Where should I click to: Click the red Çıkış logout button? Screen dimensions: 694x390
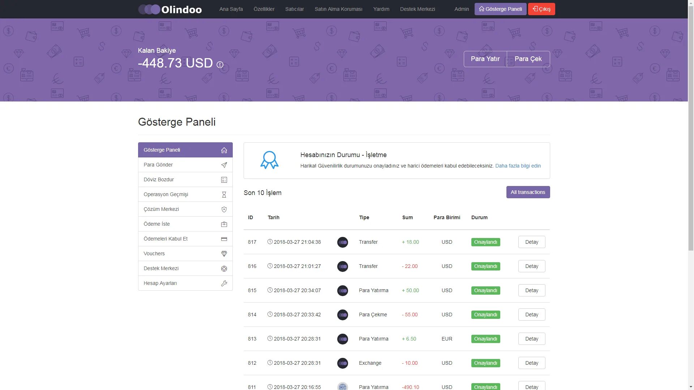coord(541,9)
